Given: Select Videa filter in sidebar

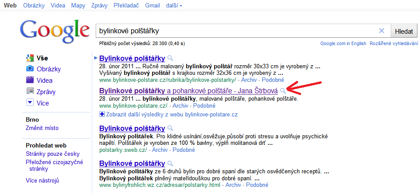Looking at the screenshot, I should click(45, 81).
